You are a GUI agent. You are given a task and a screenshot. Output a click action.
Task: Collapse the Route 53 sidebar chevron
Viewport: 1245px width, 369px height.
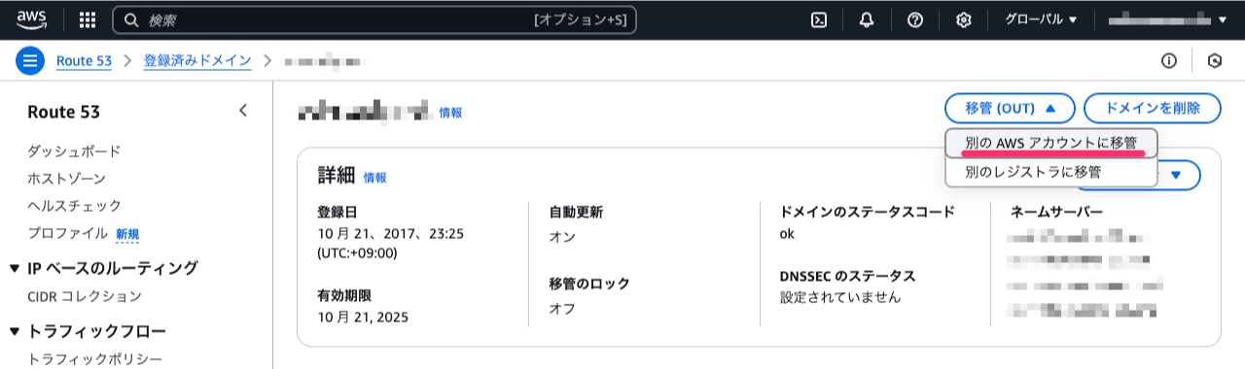243,111
